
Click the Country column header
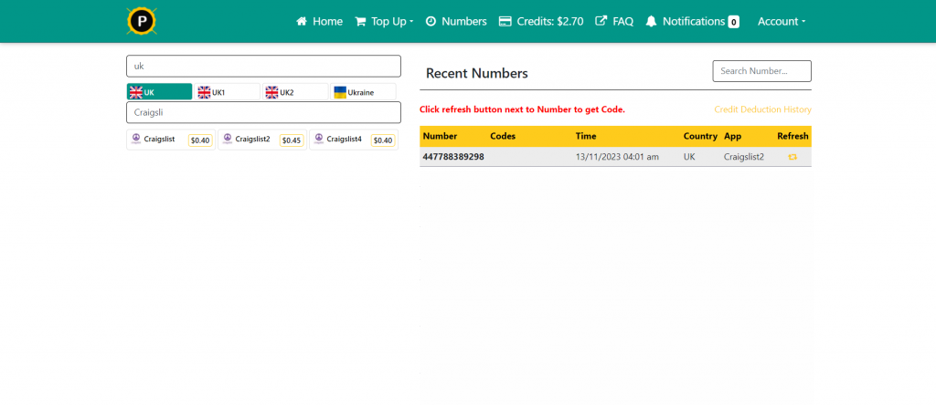point(700,136)
